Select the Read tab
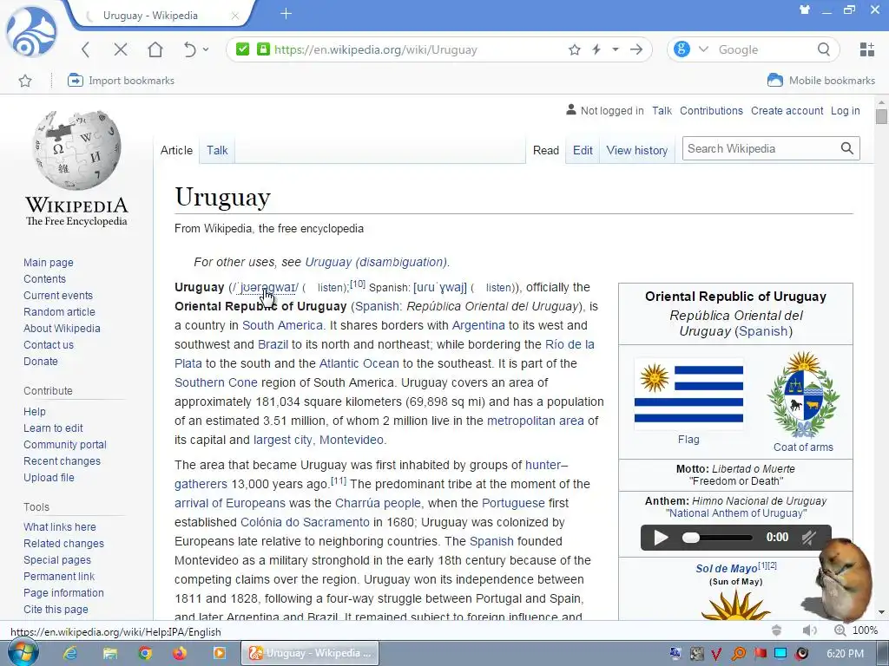889x666 pixels. pyautogui.click(x=546, y=150)
